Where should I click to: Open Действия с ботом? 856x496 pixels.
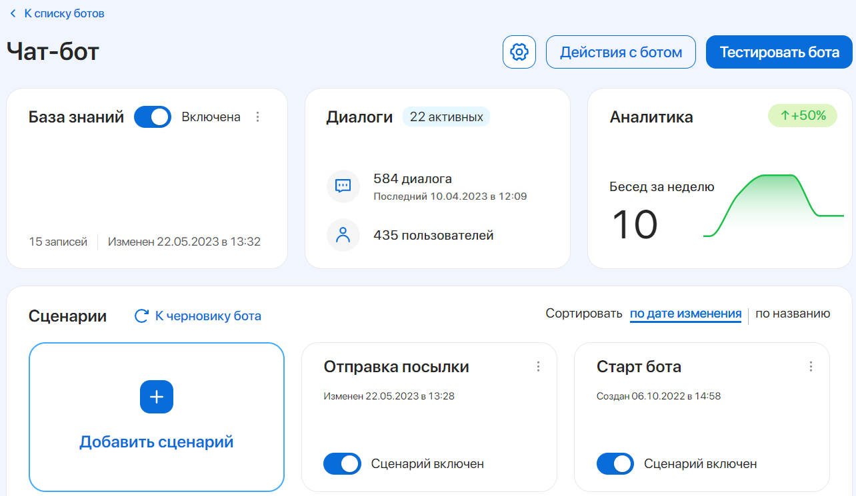pyautogui.click(x=620, y=51)
